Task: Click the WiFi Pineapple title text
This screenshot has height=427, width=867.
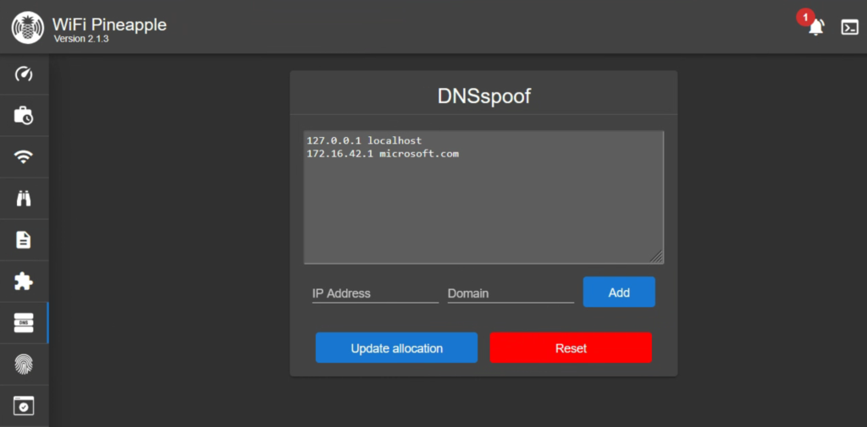Action: click(x=109, y=25)
